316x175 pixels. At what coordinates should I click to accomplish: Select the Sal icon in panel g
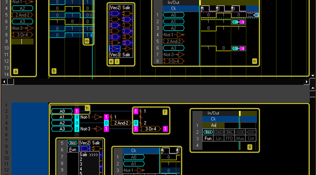pos(229,132)
